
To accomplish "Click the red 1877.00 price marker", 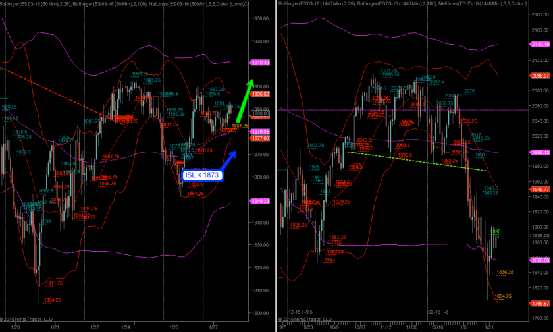I will pos(260,138).
